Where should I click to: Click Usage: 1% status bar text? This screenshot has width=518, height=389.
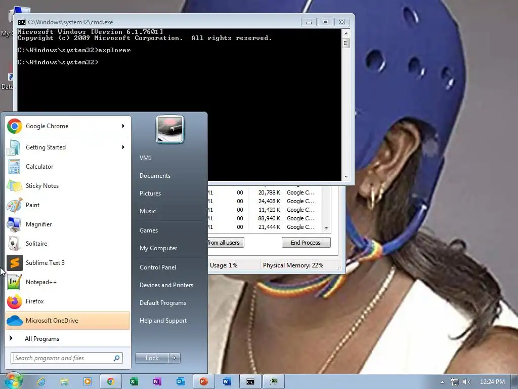(x=224, y=265)
